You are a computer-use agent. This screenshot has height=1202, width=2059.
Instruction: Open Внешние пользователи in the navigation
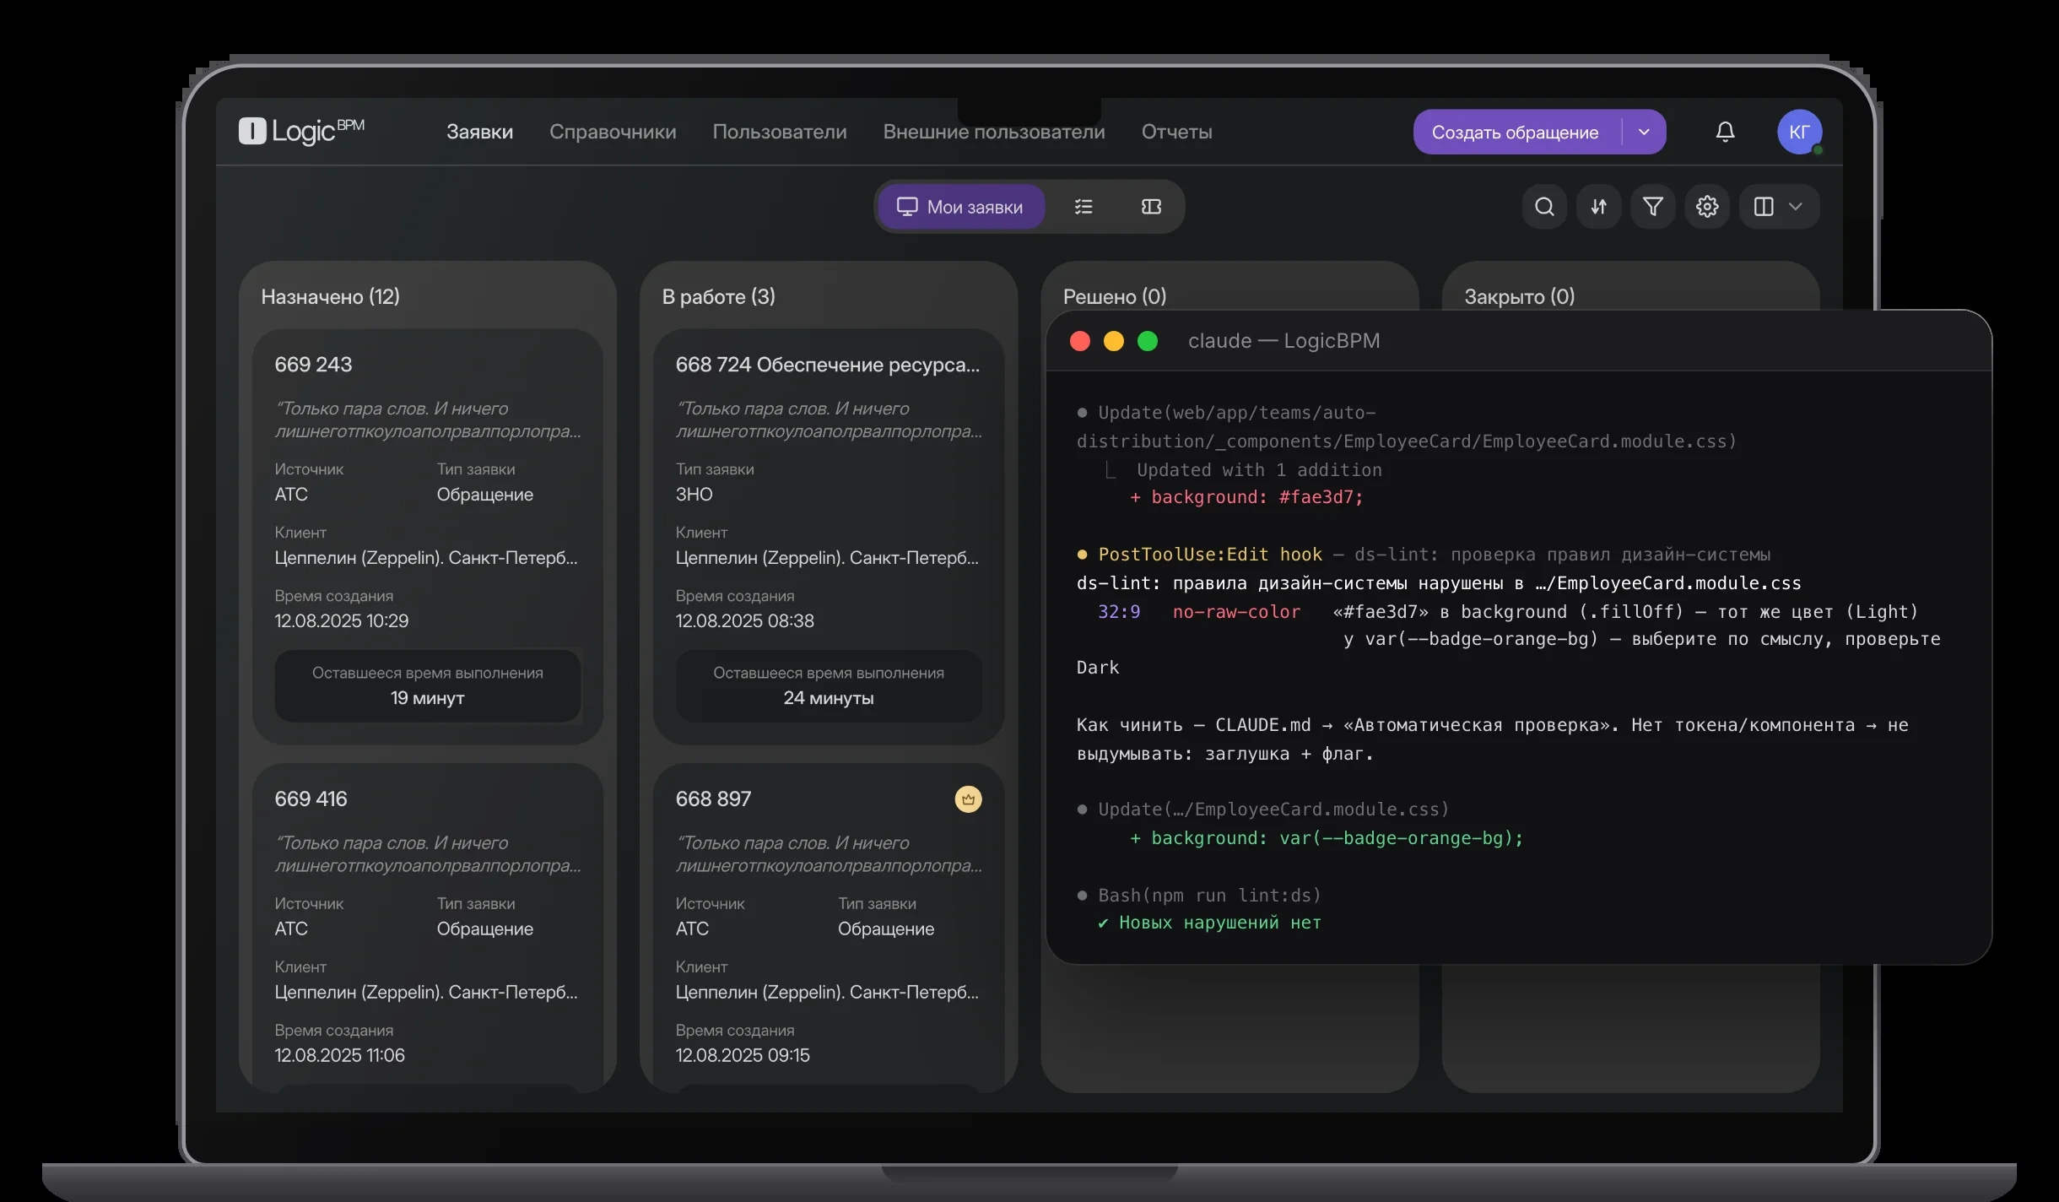(994, 132)
